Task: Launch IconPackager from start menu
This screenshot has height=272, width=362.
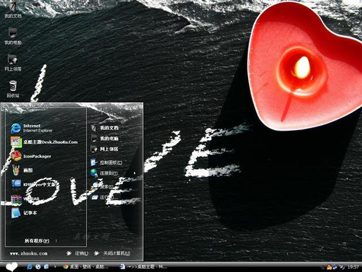Action: pos(31,156)
